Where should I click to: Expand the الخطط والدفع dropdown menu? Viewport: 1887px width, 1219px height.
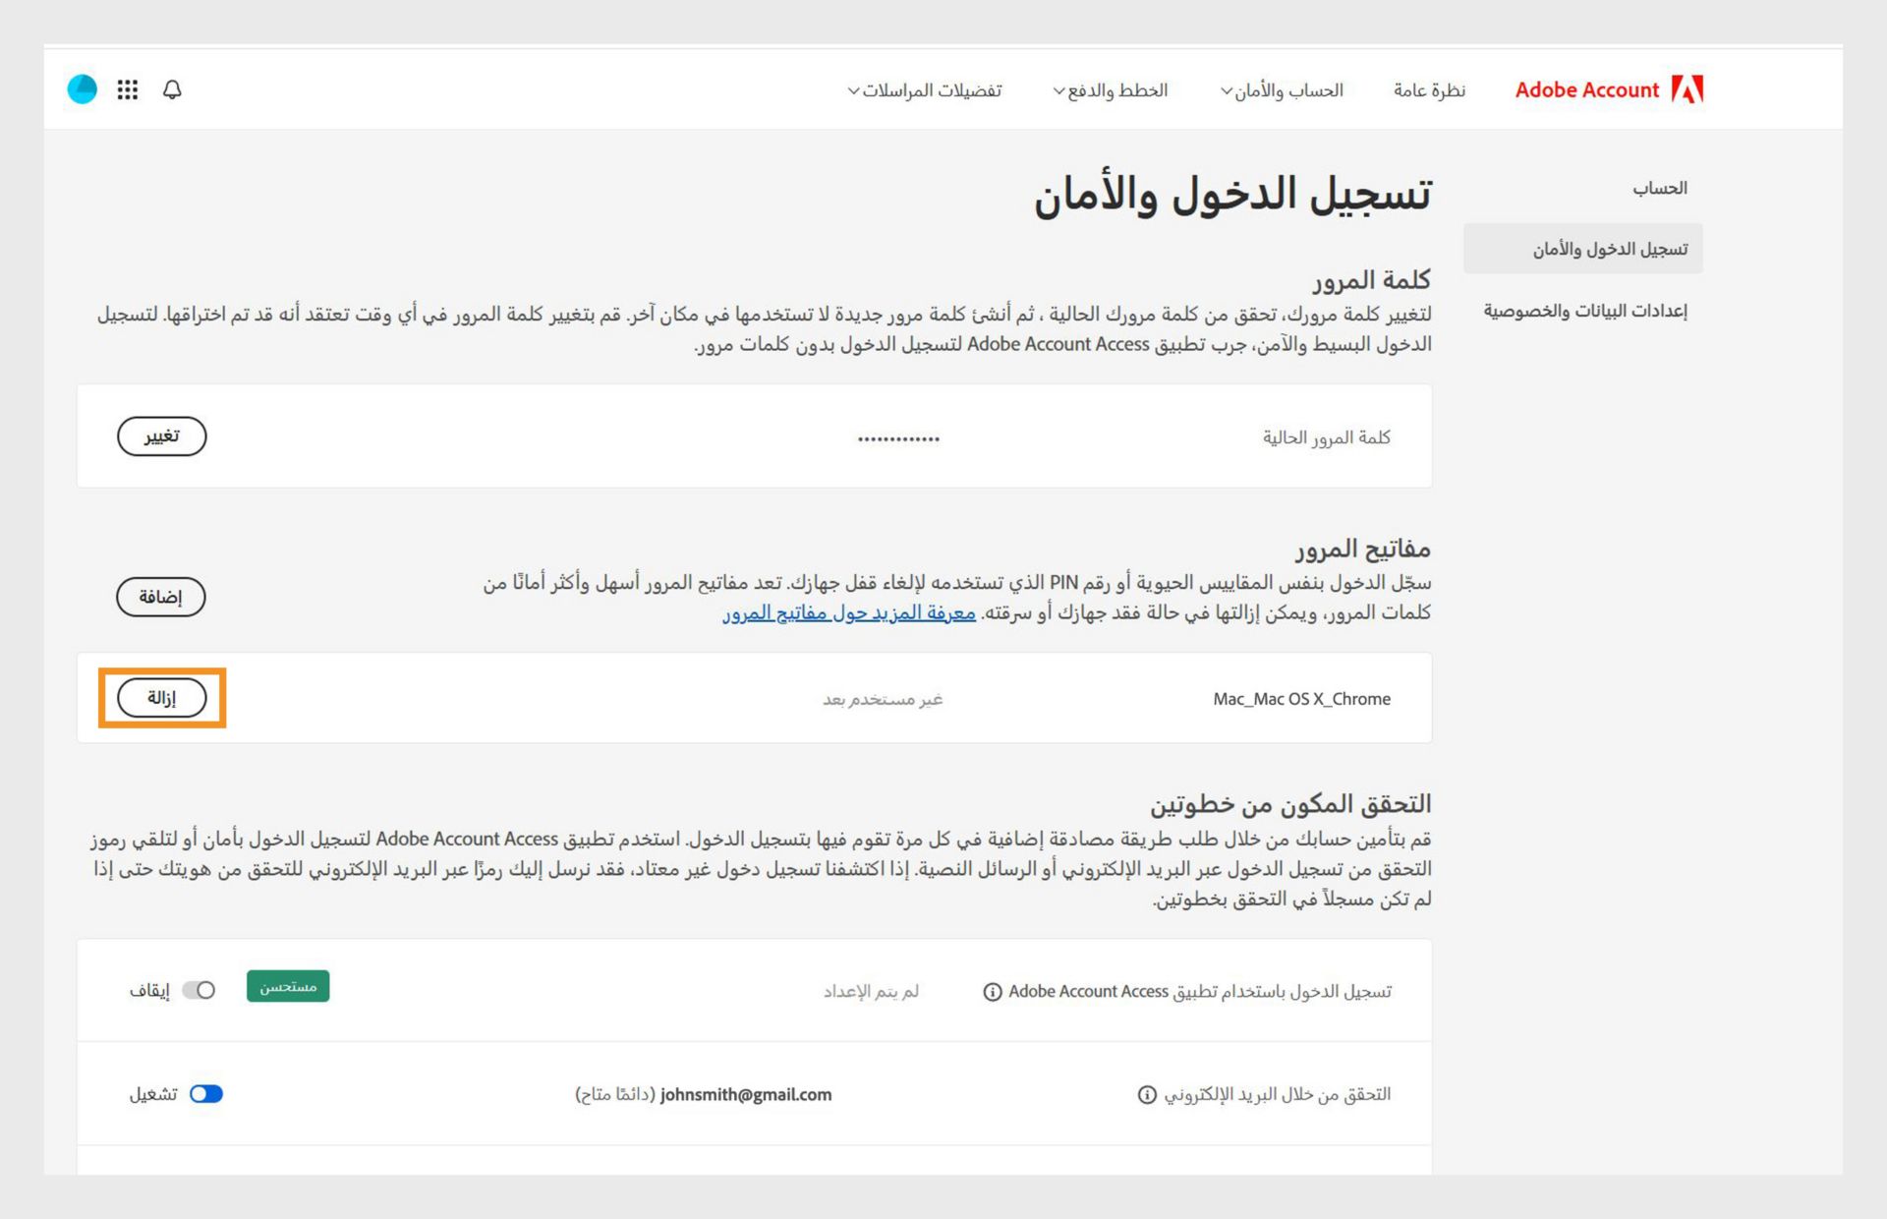coord(1110,90)
